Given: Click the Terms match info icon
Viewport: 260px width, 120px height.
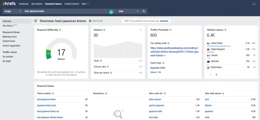Looking at the screenshot, I should click(x=53, y=94).
